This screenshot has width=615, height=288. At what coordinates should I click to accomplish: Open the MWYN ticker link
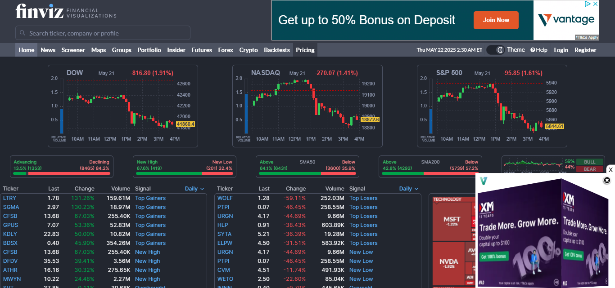point(12,279)
